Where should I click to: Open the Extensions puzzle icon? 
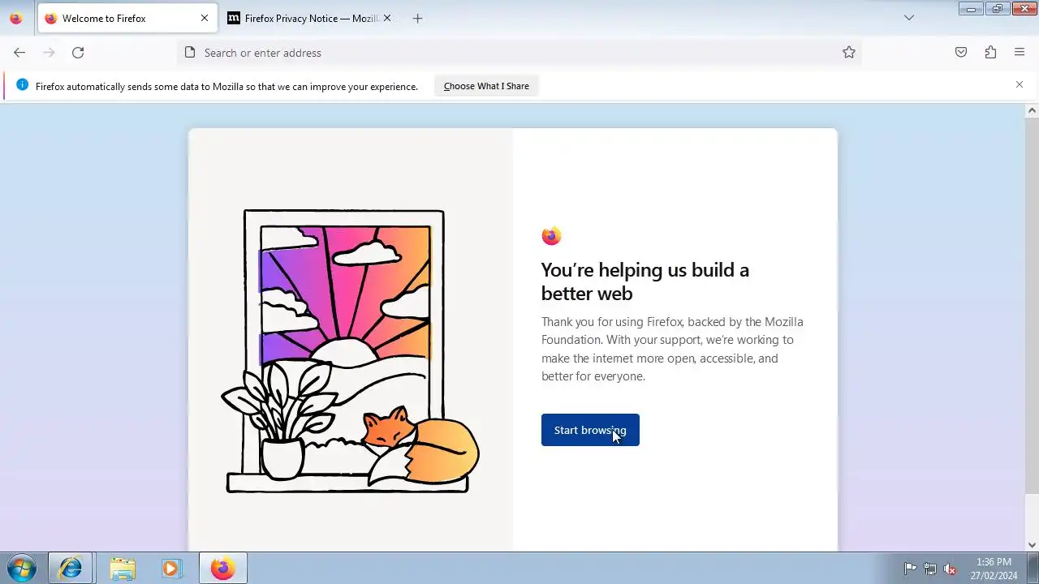(x=990, y=53)
